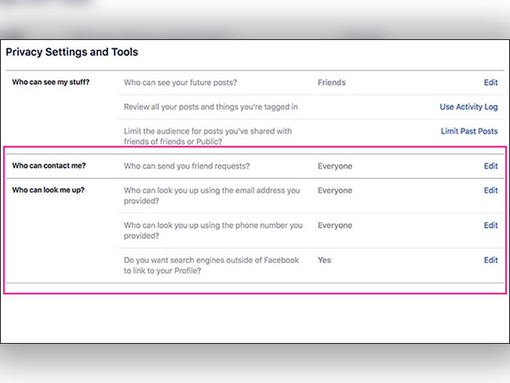The image size is (510, 383).
Task: Click the Limit Past Posts link
Action: coord(469,131)
